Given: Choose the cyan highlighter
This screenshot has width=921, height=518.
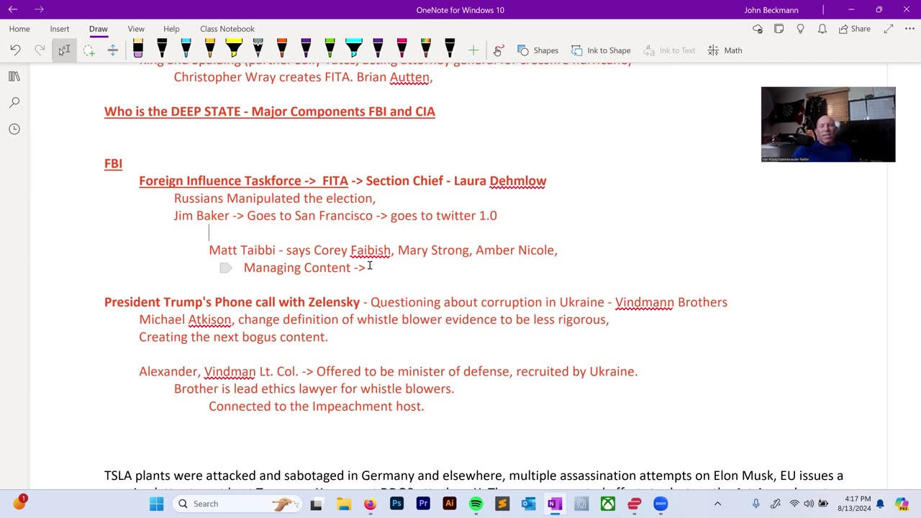Looking at the screenshot, I should pos(354,50).
